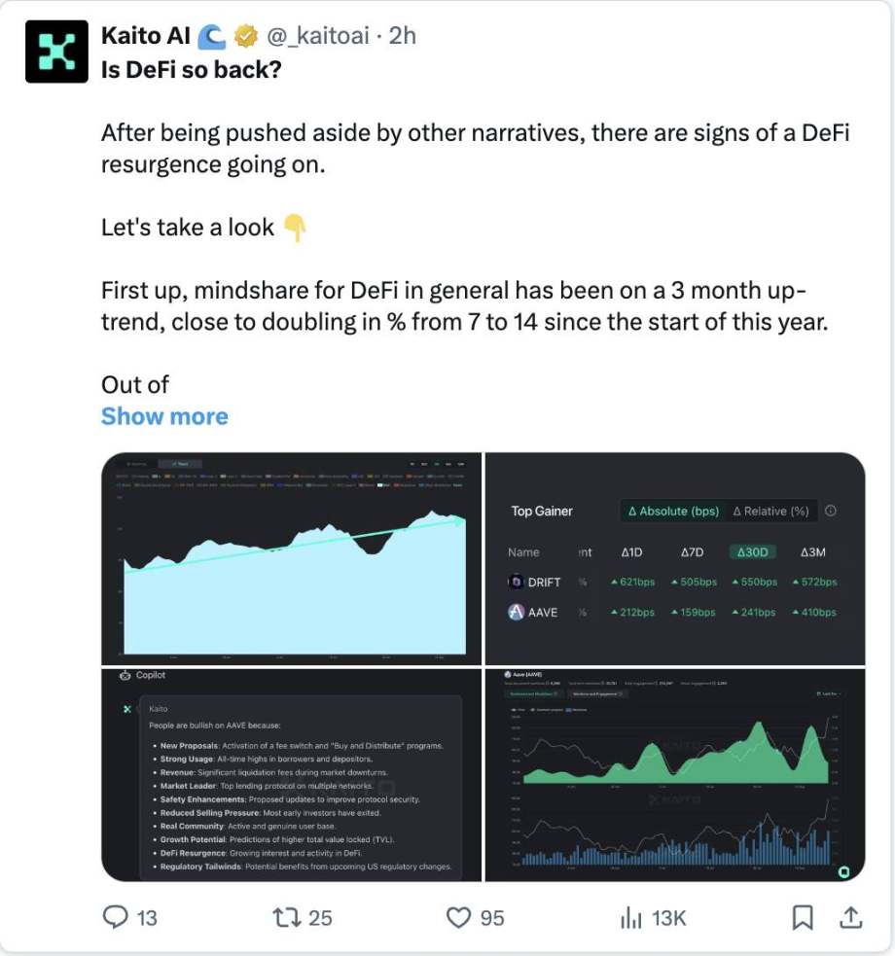The width and height of the screenshot is (895, 956).
Task: Select the Δ3M column tab
Action: (x=812, y=551)
